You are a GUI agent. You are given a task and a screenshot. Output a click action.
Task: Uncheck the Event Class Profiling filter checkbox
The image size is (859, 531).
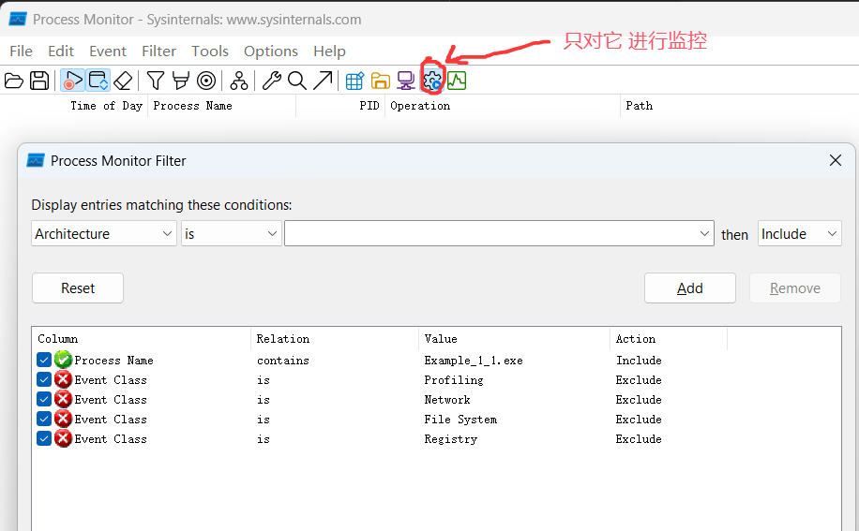pyautogui.click(x=44, y=379)
